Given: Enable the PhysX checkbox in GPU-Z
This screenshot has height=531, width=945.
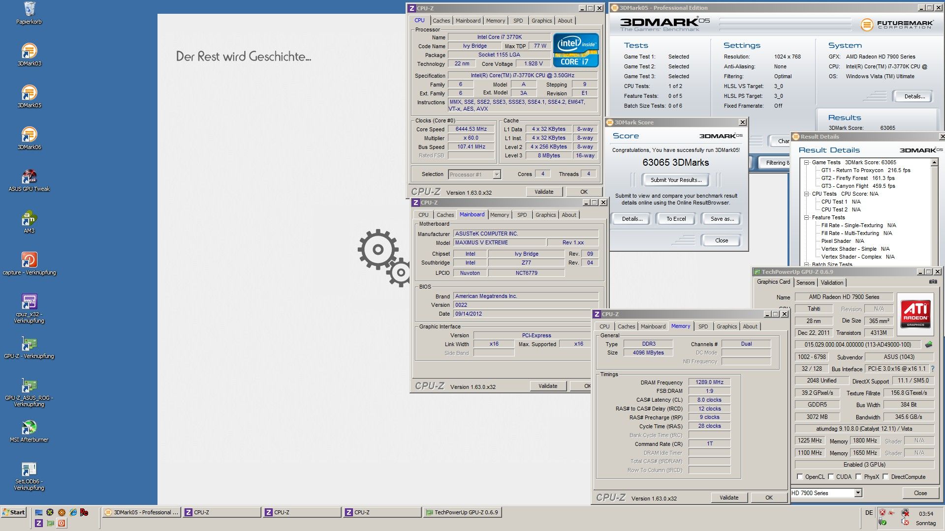Looking at the screenshot, I should point(858,476).
